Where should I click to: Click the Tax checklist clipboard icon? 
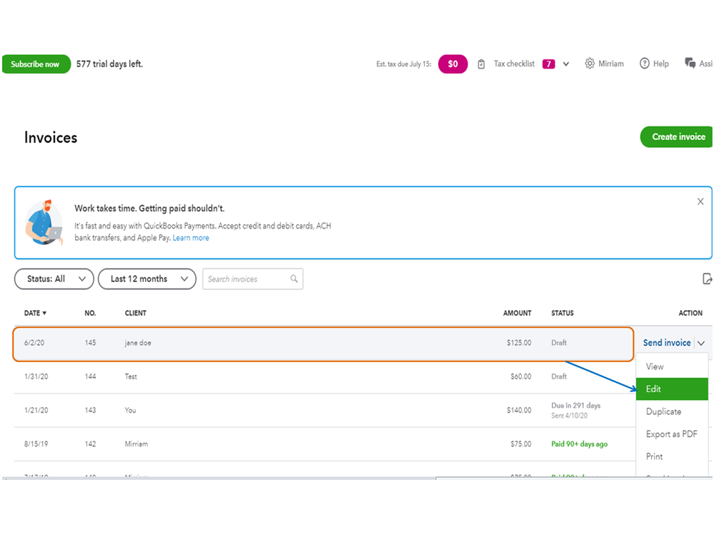tap(481, 64)
